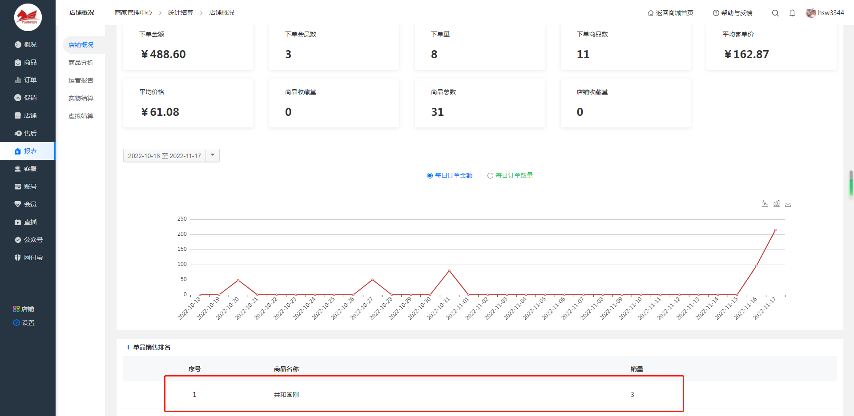This screenshot has width=854, height=416.
Task: Download chart as image icon
Action: click(x=788, y=203)
